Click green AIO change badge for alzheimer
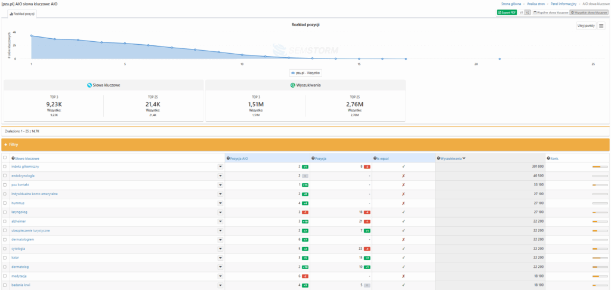The image size is (611, 290). pyautogui.click(x=305, y=221)
